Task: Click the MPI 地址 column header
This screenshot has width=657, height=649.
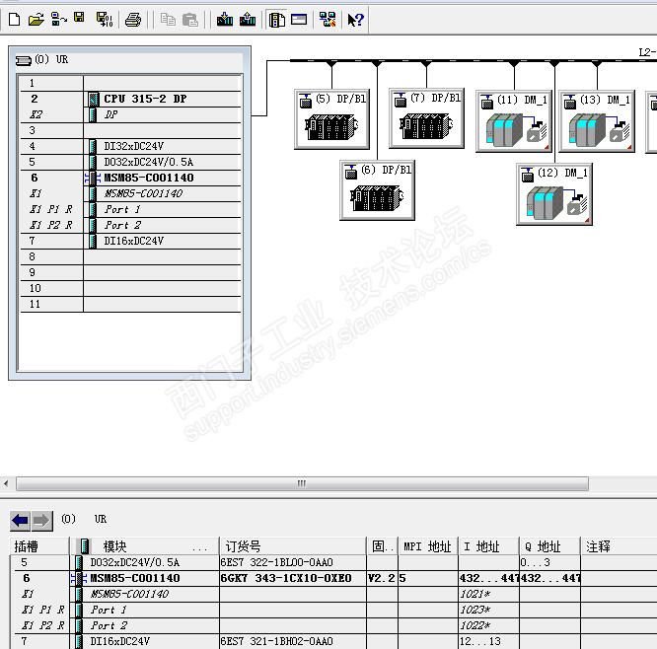Action: point(428,546)
